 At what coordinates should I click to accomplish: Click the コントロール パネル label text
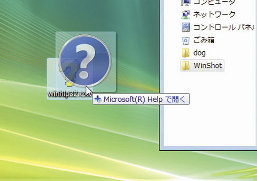pos(224,28)
